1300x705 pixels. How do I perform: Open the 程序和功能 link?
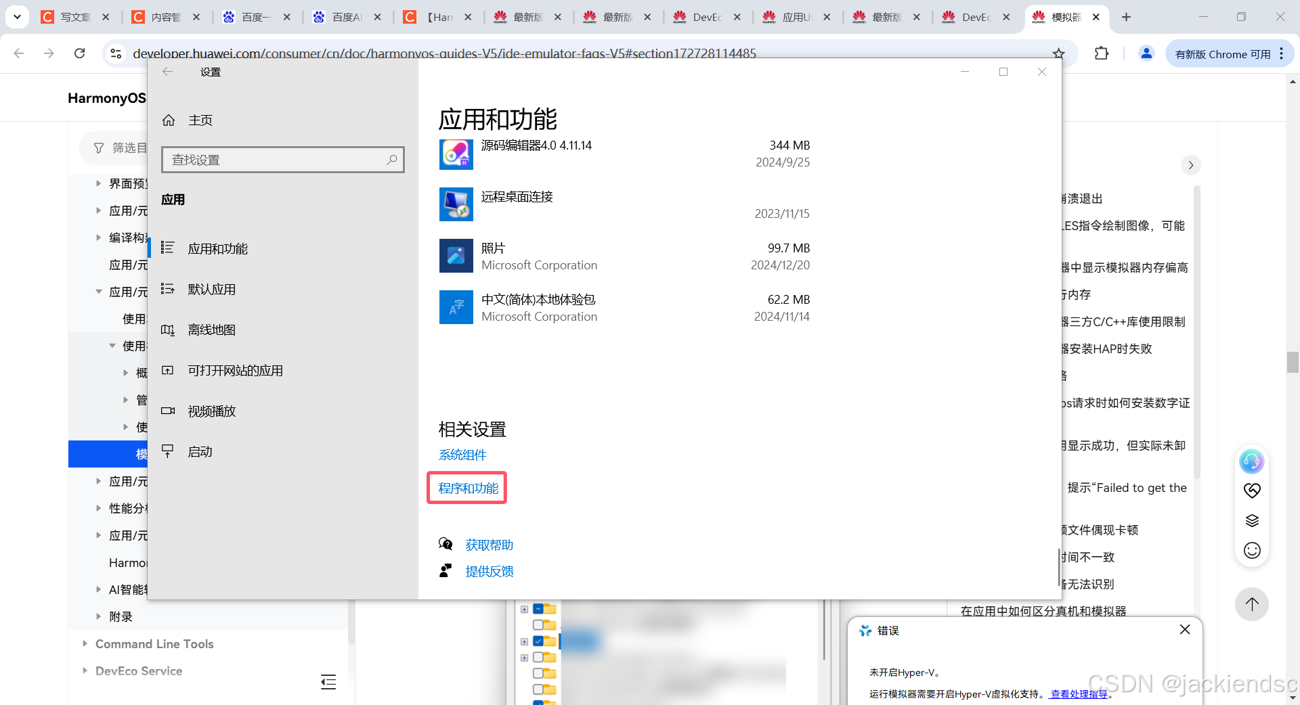[468, 488]
